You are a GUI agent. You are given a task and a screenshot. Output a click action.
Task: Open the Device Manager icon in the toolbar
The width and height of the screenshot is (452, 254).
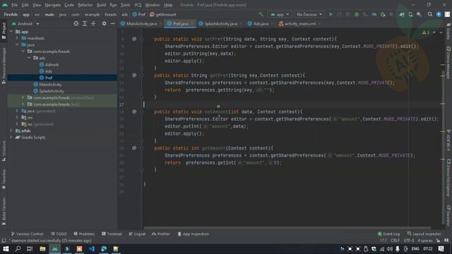[410, 14]
